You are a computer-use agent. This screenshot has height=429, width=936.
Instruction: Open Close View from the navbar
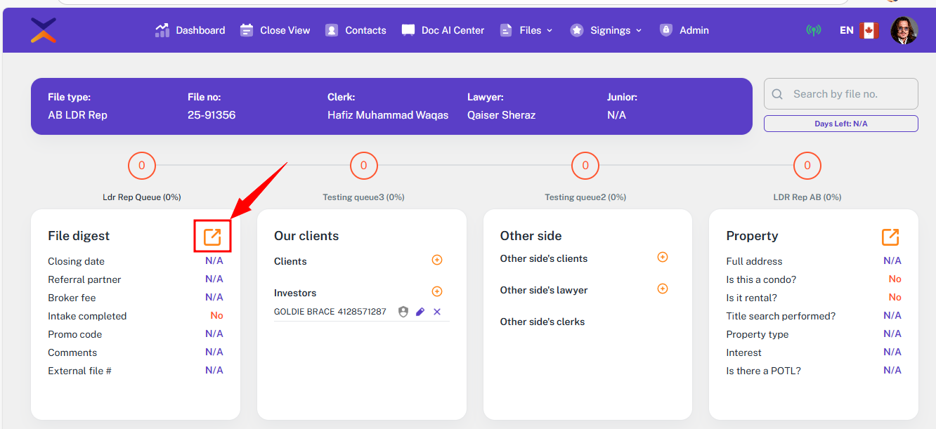(x=275, y=30)
